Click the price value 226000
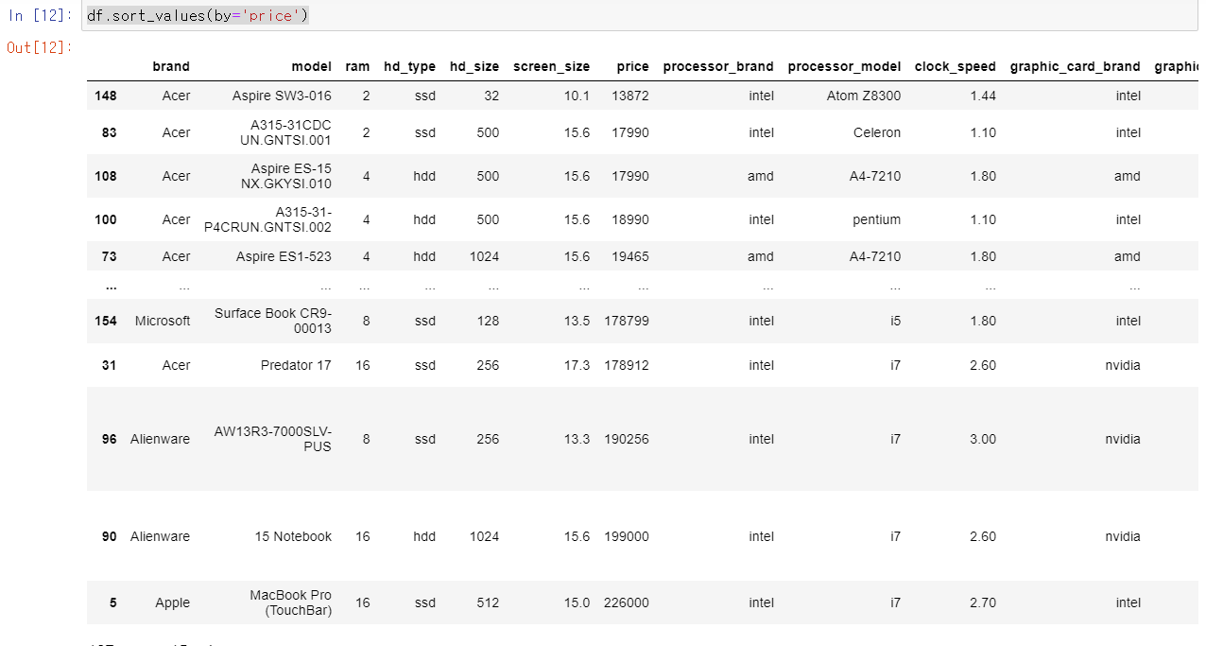Viewport: 1206px width, 646px height. 627,602
